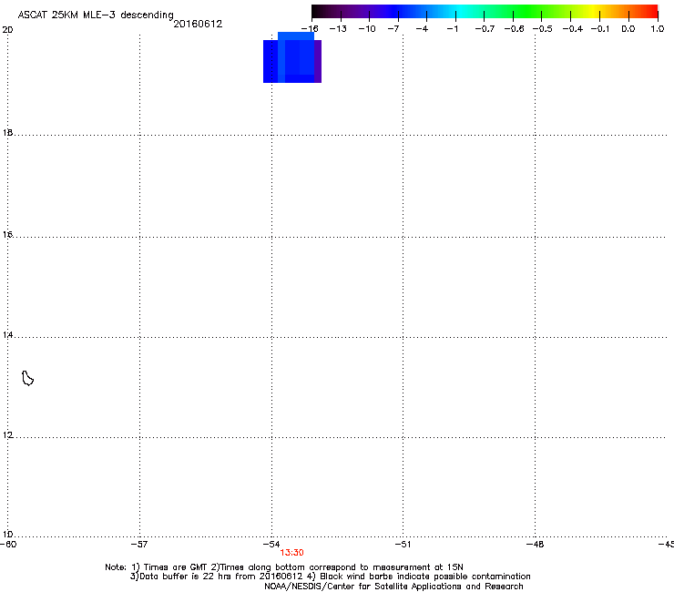Click the -48 longitude axis label
Image resolution: width=674 pixels, height=592 pixels.
[535, 545]
